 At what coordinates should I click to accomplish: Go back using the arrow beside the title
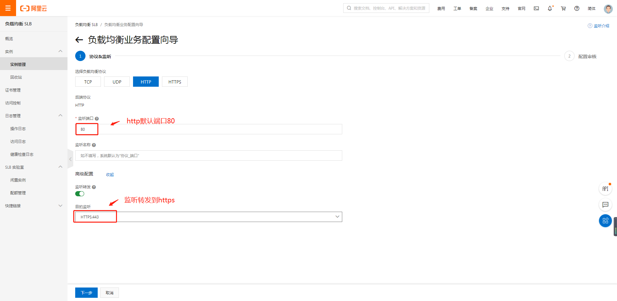point(79,40)
